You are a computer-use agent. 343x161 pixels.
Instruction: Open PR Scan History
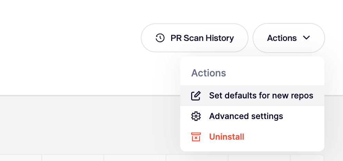pos(194,38)
